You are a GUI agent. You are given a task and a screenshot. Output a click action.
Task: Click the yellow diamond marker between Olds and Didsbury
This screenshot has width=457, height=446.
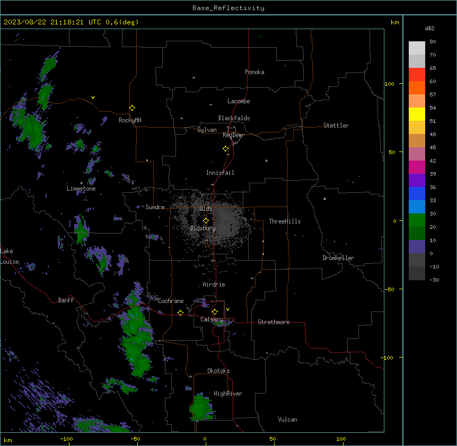[x=206, y=220]
